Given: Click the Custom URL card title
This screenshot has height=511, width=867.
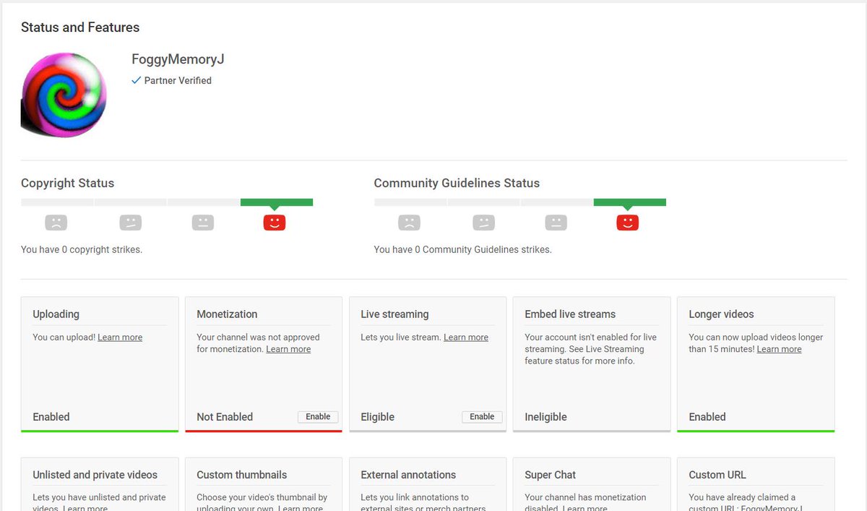Looking at the screenshot, I should point(717,475).
